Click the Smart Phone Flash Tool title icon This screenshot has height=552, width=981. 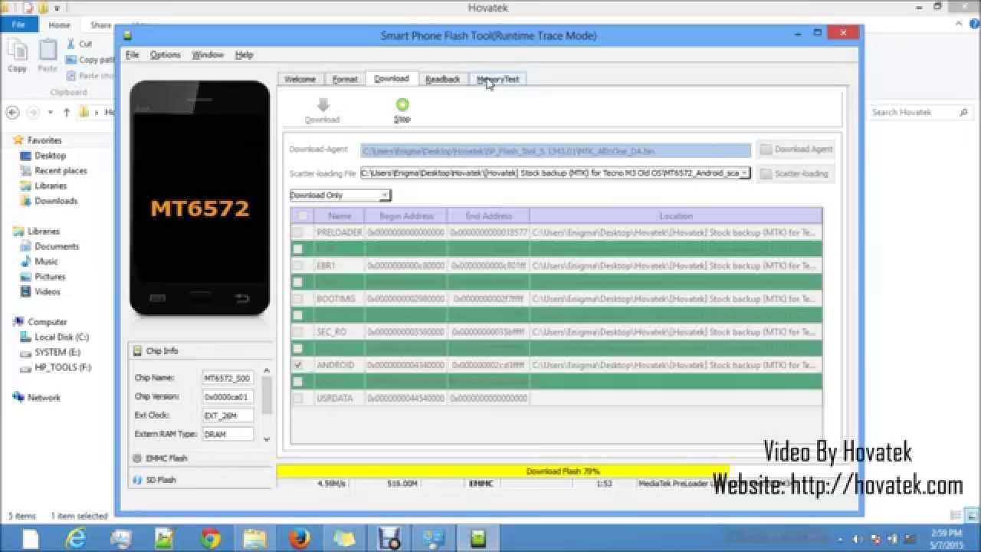click(x=127, y=35)
